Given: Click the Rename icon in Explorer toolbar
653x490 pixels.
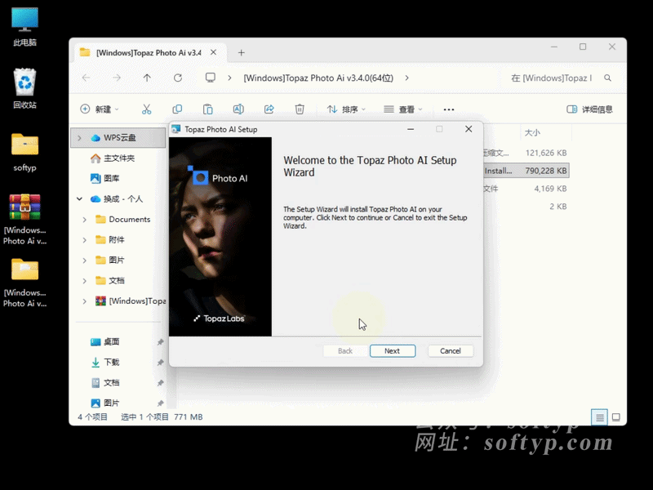Looking at the screenshot, I should pos(238,109).
